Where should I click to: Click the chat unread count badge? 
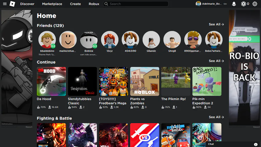[256, 144]
